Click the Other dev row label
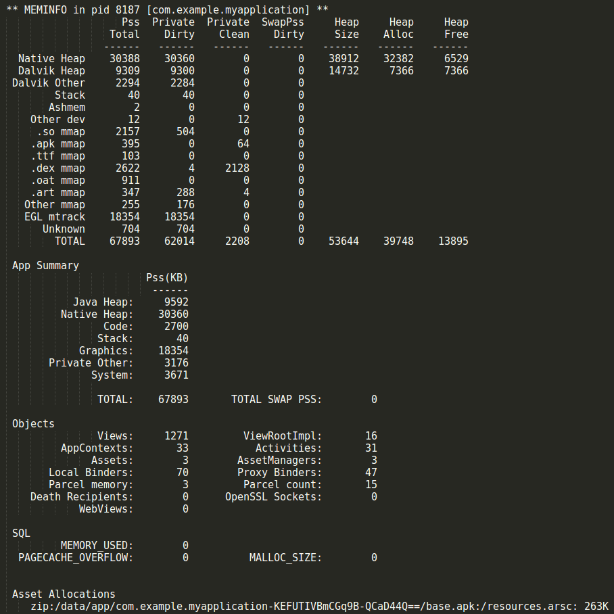This screenshot has height=614, width=614. (x=58, y=120)
